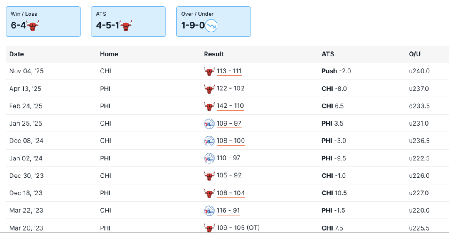Select the Win / Loss summary card

coord(43,22)
